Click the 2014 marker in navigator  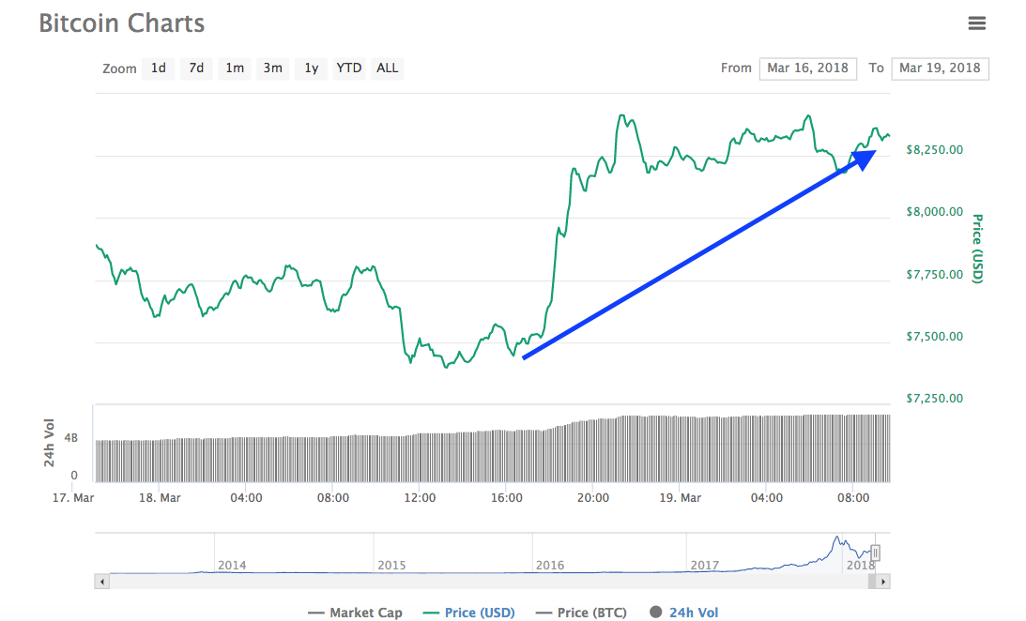[232, 565]
